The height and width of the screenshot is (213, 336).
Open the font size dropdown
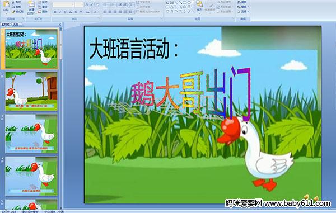pyautogui.click(x=82, y=4)
